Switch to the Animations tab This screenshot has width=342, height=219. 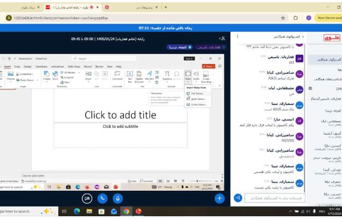point(57,67)
